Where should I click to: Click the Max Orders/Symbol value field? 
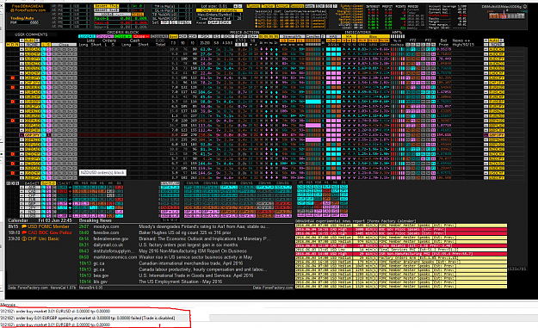click(238, 15)
